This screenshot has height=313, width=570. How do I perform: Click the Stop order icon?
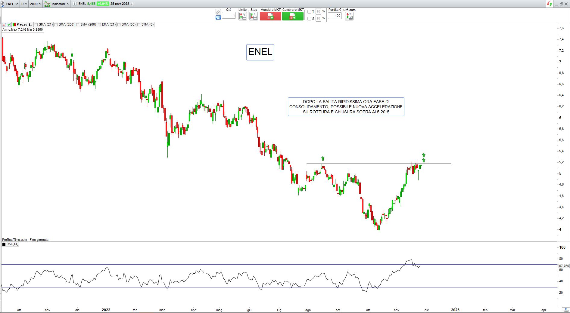coord(254,16)
